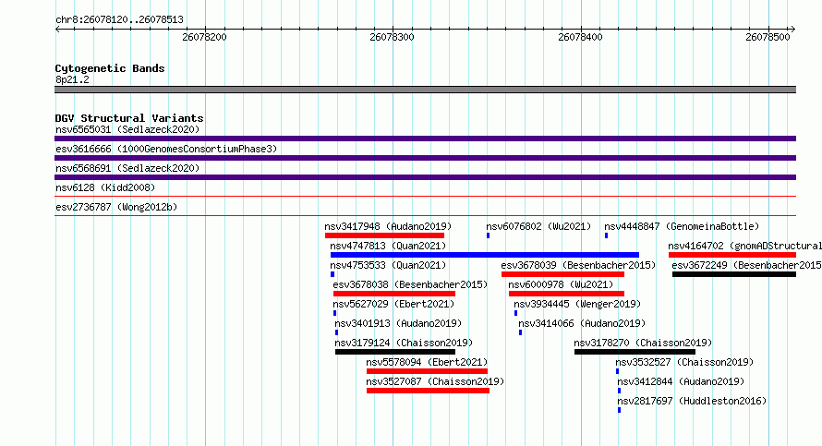Click the blue marker under nsv2817697
Viewport: 822px width, 446px height.
[619, 410]
